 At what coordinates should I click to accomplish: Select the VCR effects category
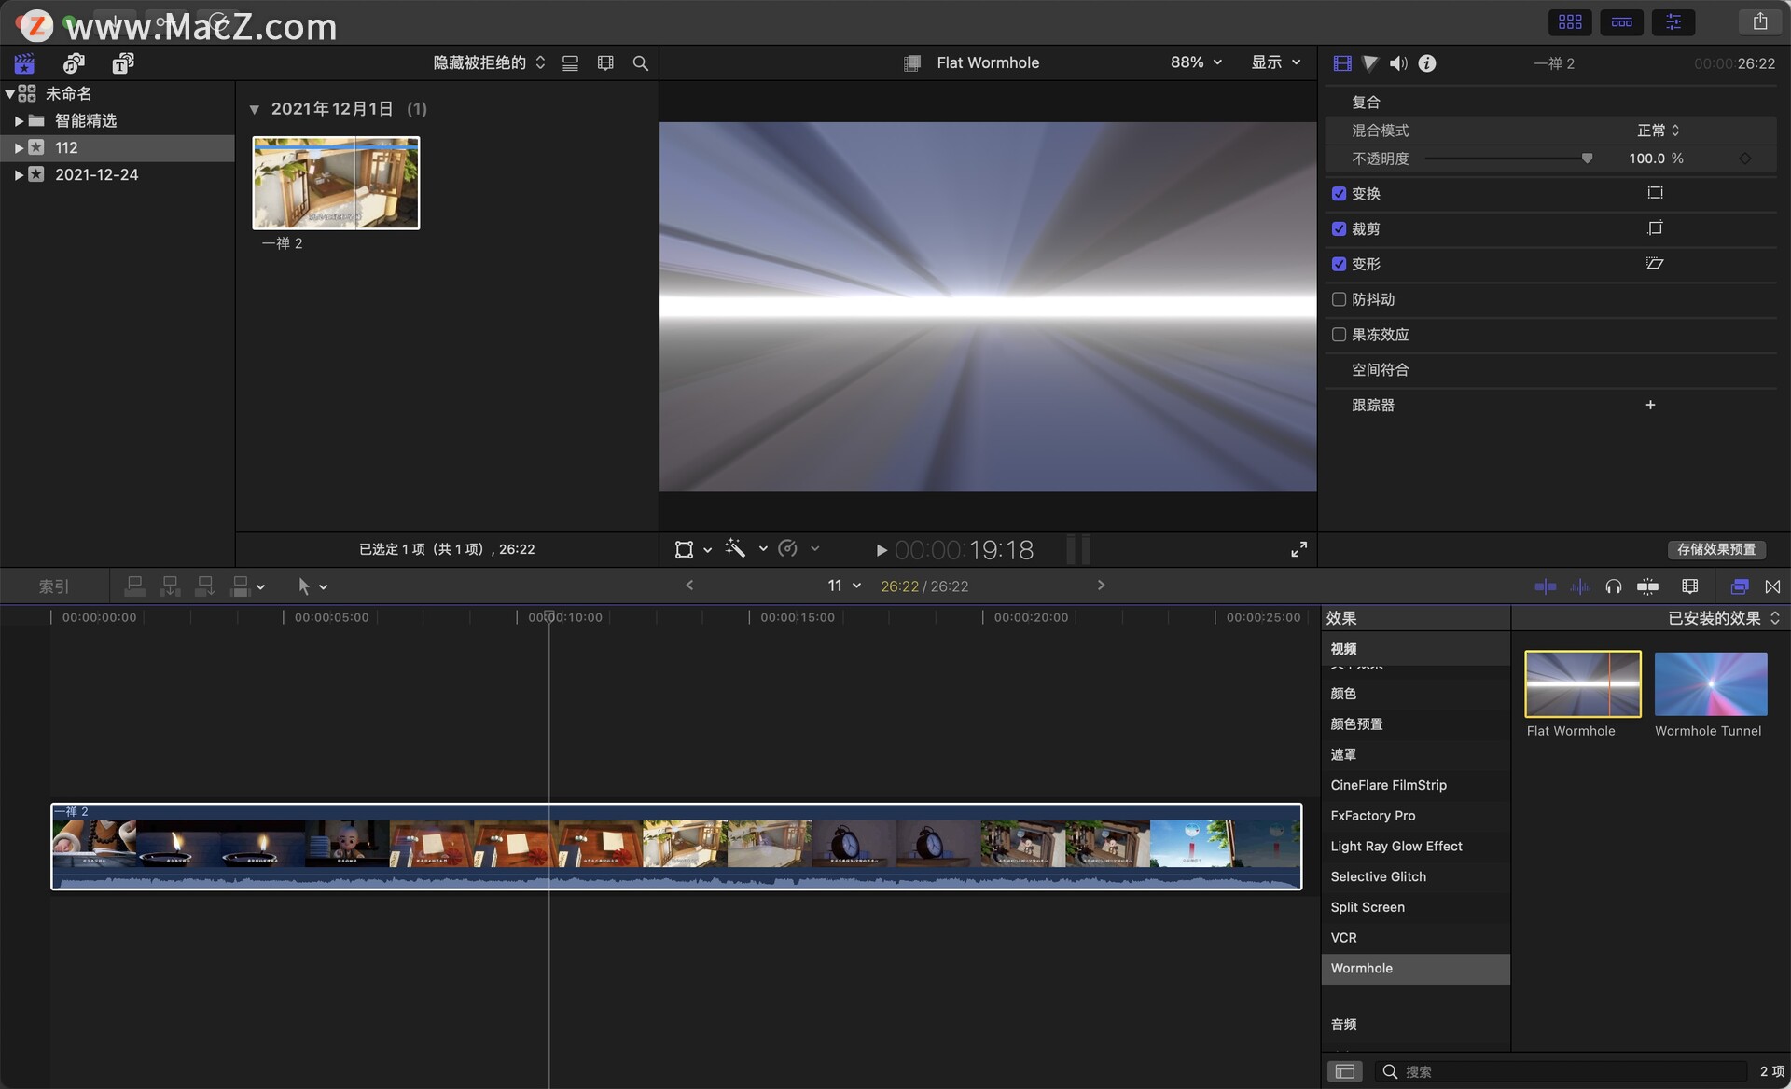click(1343, 937)
